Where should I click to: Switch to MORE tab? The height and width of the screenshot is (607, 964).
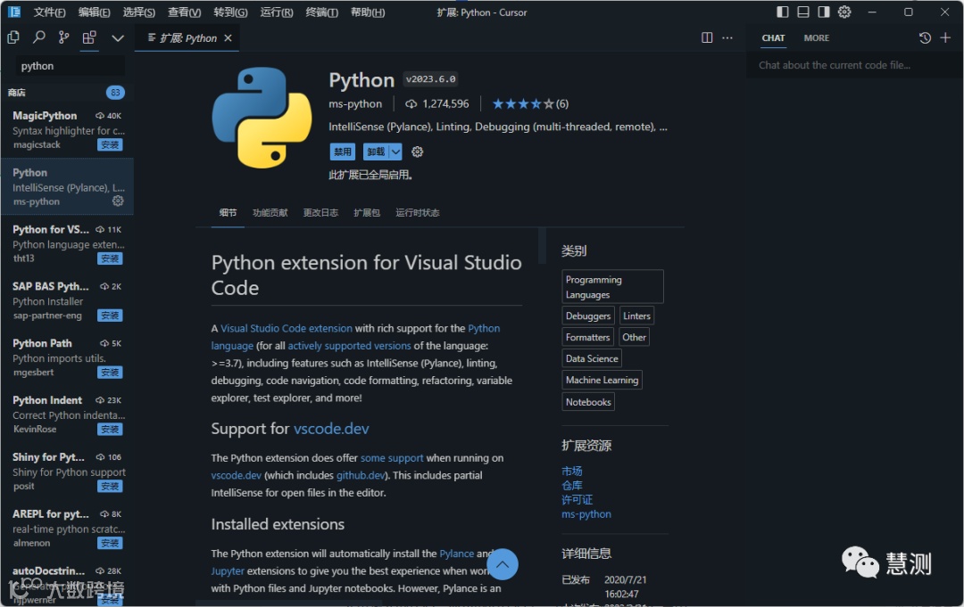pyautogui.click(x=817, y=38)
